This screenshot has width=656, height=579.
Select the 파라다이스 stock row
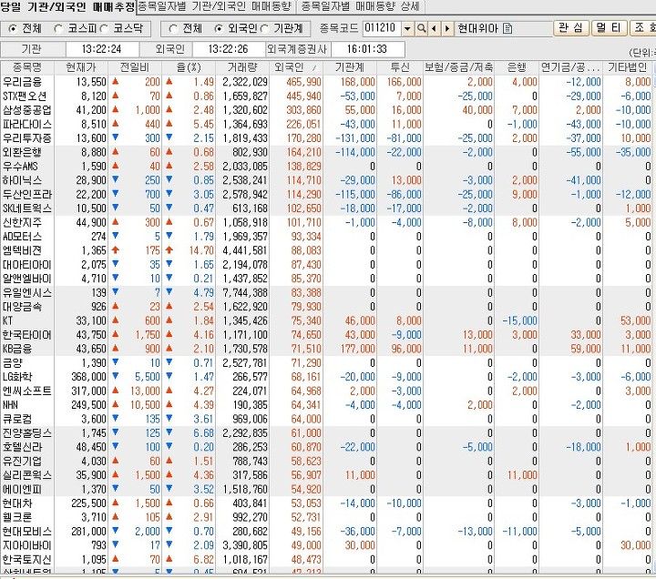pos(326,124)
